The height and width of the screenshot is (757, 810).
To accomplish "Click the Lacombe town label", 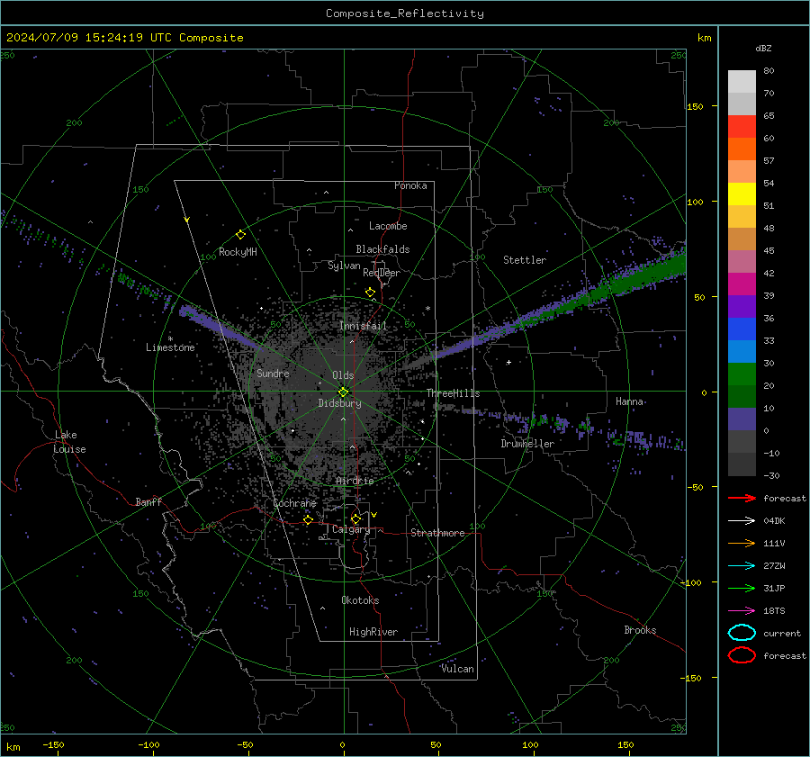I will (388, 226).
